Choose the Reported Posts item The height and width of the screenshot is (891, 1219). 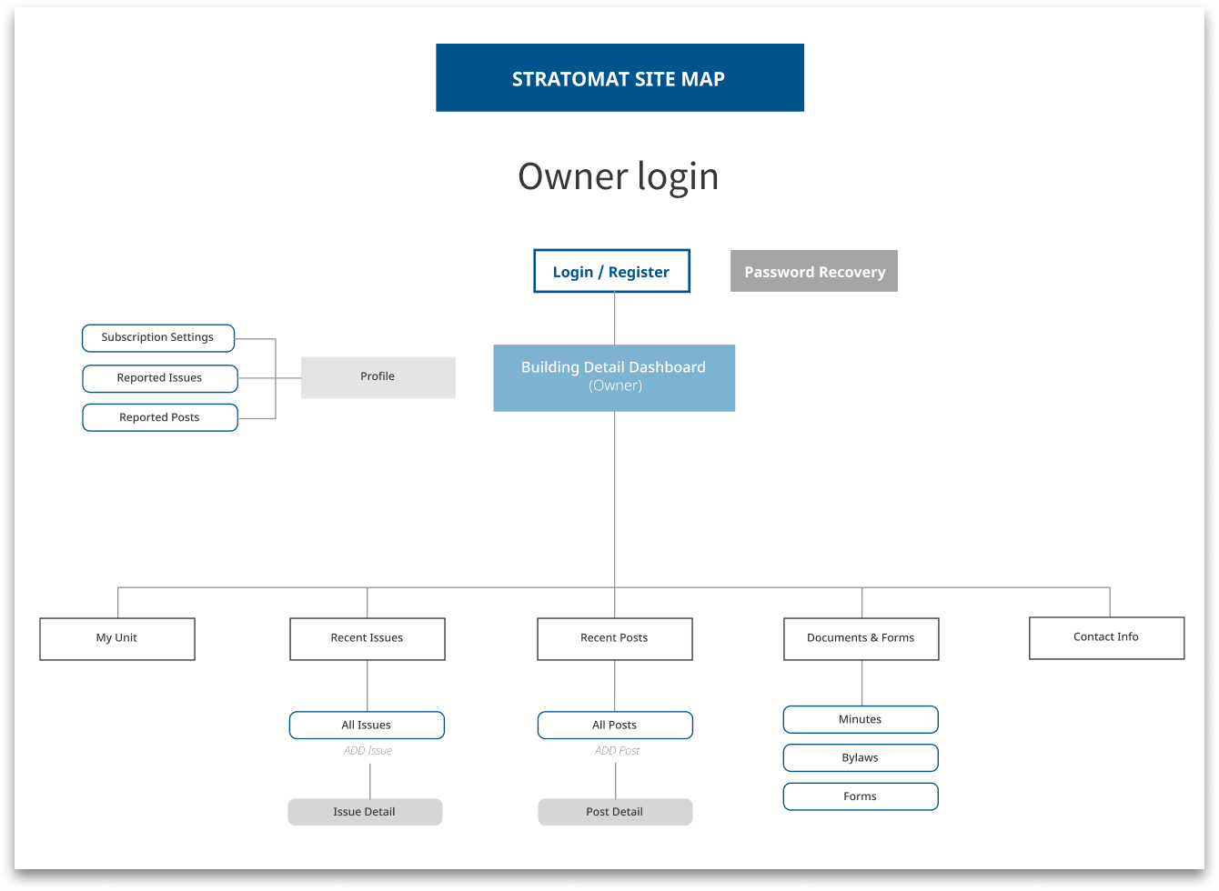[x=160, y=417]
